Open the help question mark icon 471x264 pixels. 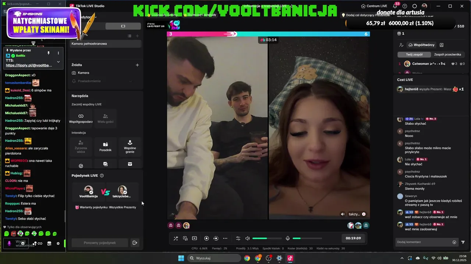click(x=405, y=6)
